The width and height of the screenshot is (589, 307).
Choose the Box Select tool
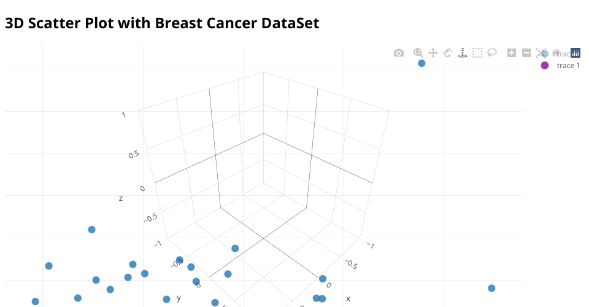(477, 53)
